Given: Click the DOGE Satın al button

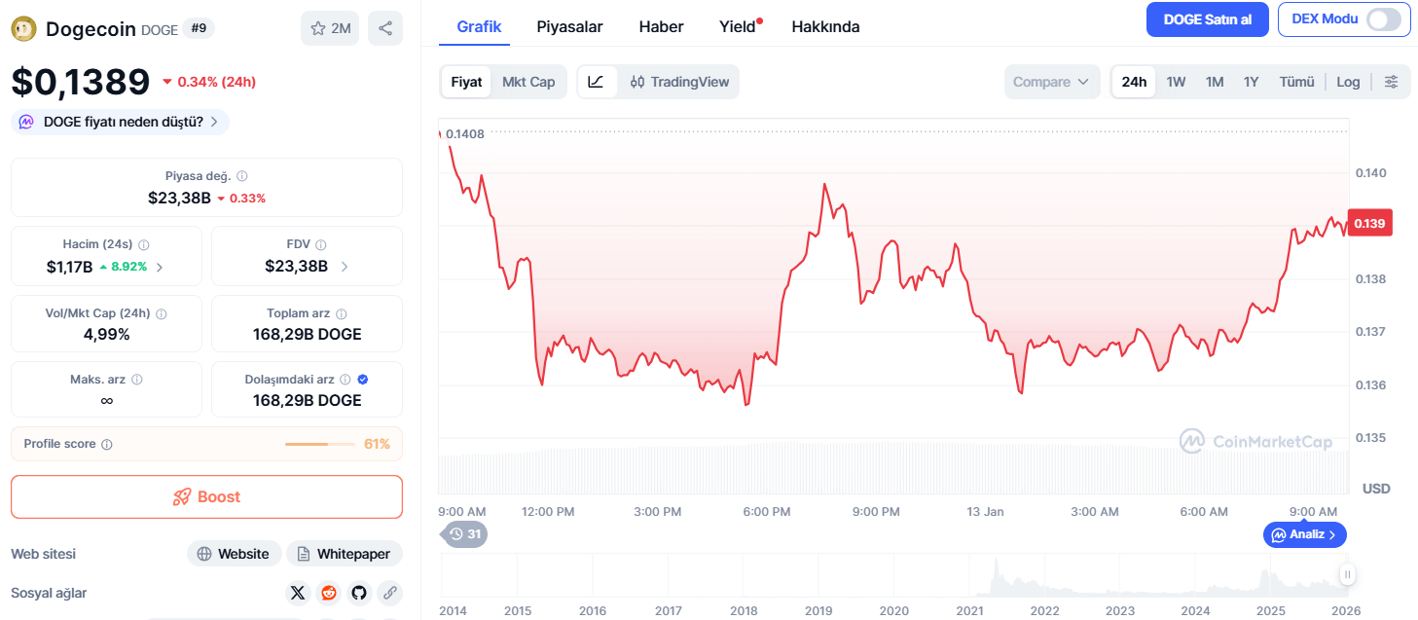Looking at the screenshot, I should click(1208, 19).
